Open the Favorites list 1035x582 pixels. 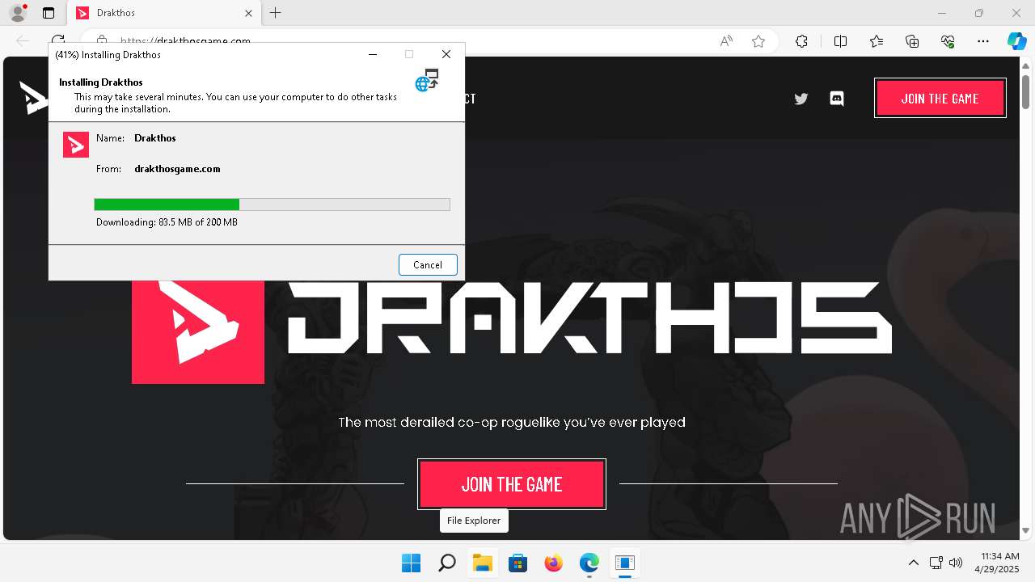tap(877, 41)
